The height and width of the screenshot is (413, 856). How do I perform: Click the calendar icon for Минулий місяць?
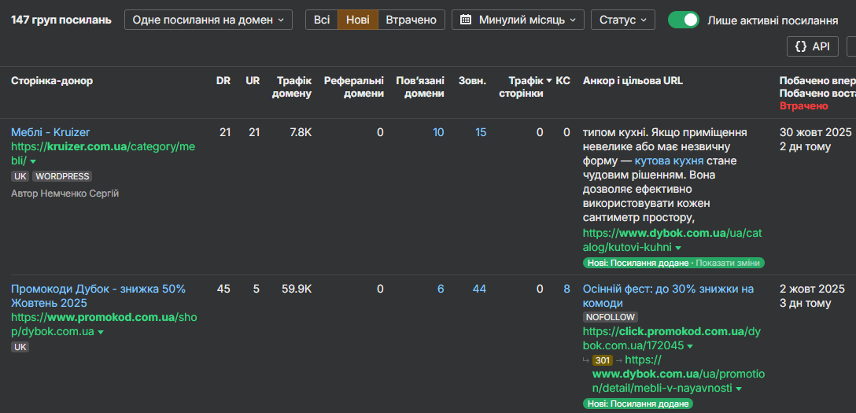click(466, 20)
